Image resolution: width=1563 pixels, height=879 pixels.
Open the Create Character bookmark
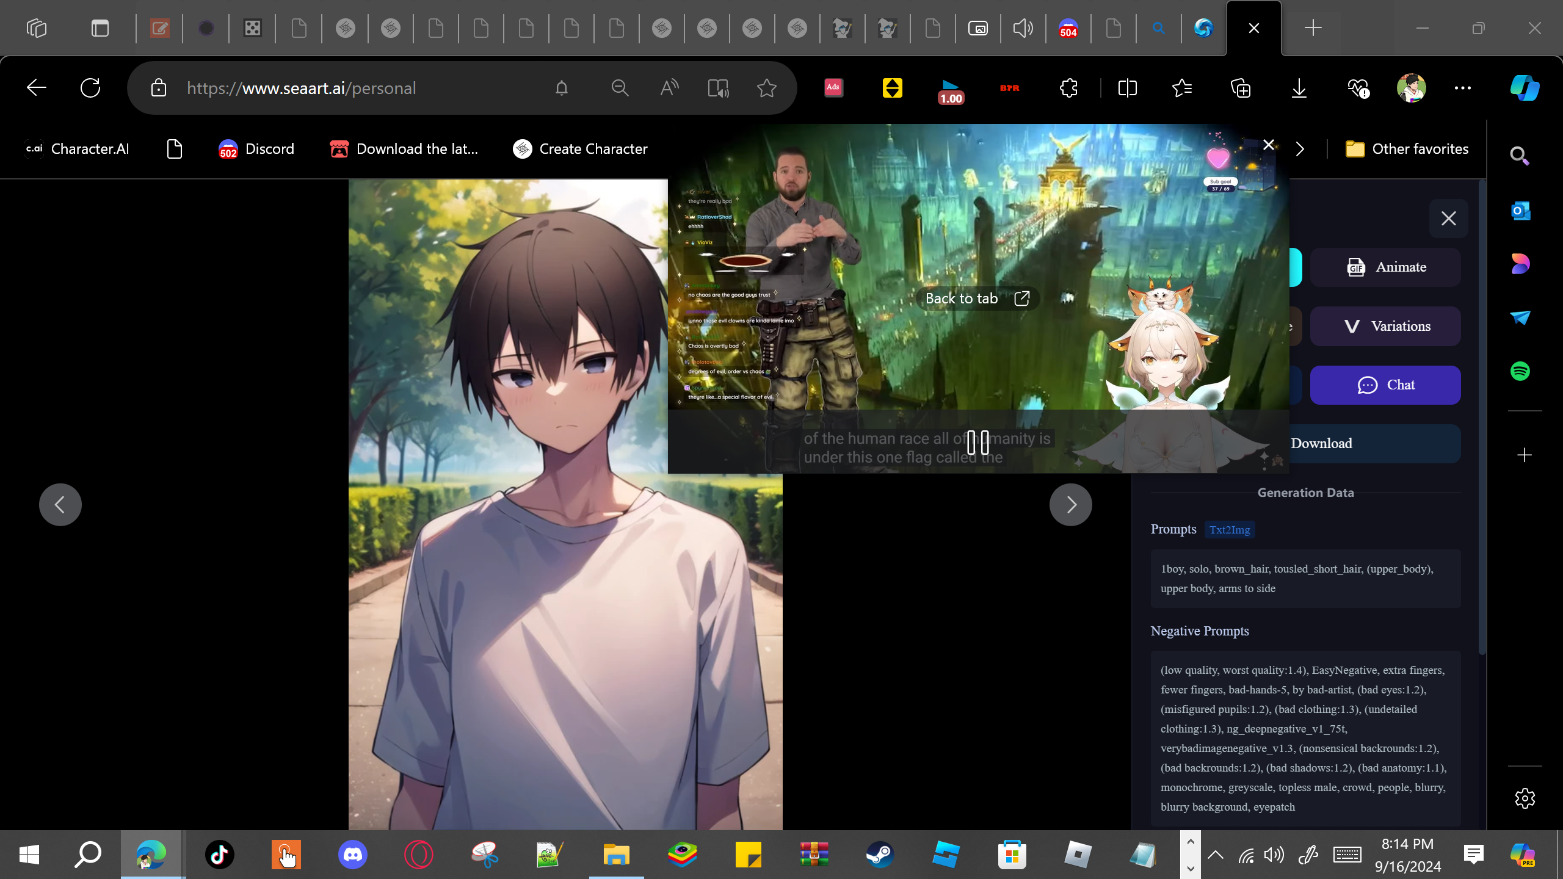click(580, 149)
